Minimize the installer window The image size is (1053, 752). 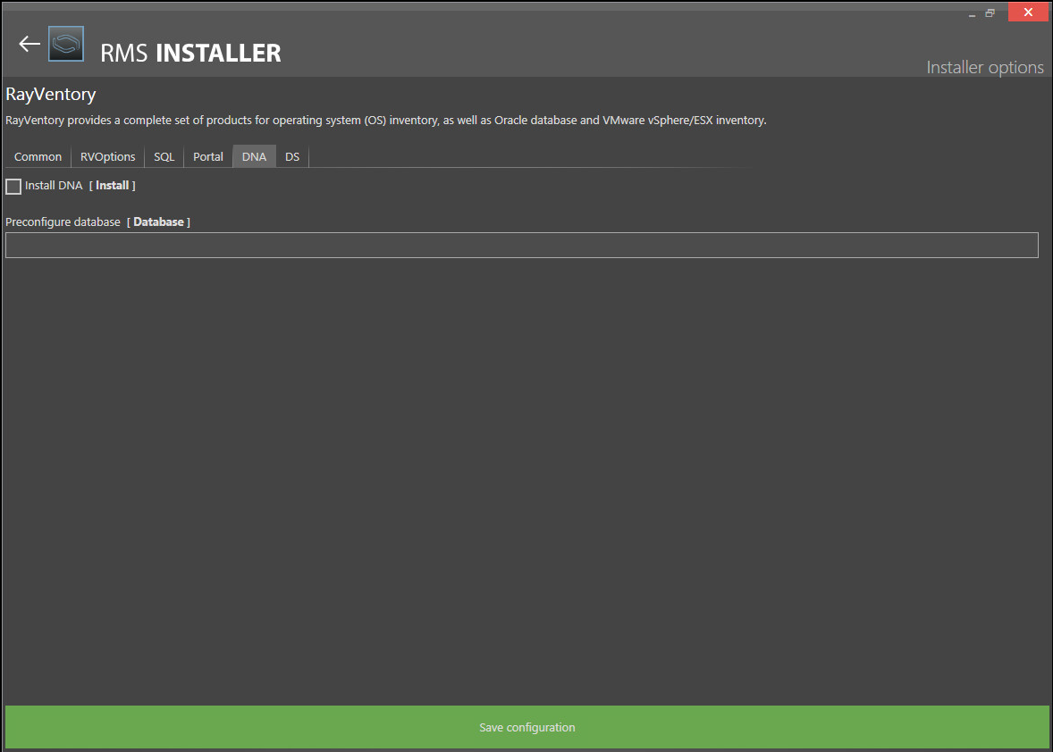(972, 14)
